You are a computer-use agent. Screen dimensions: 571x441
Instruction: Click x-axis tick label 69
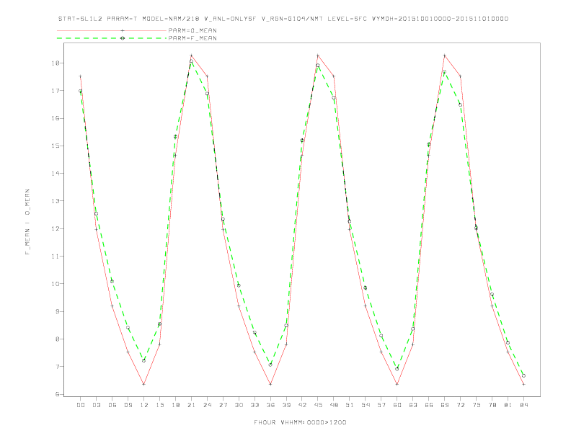tap(445, 405)
